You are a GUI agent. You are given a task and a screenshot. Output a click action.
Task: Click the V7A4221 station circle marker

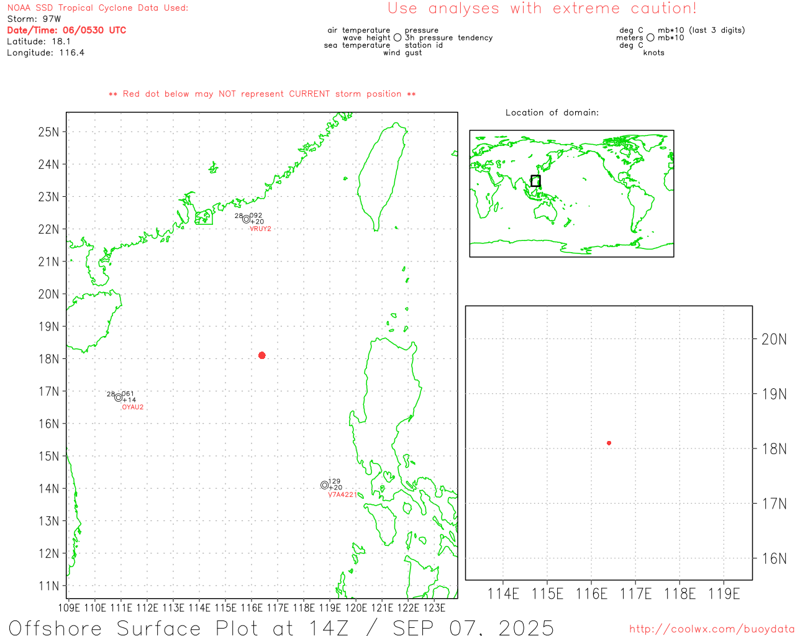click(325, 485)
